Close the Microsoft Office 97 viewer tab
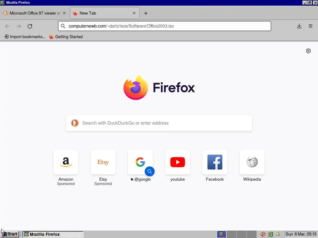 64,13
